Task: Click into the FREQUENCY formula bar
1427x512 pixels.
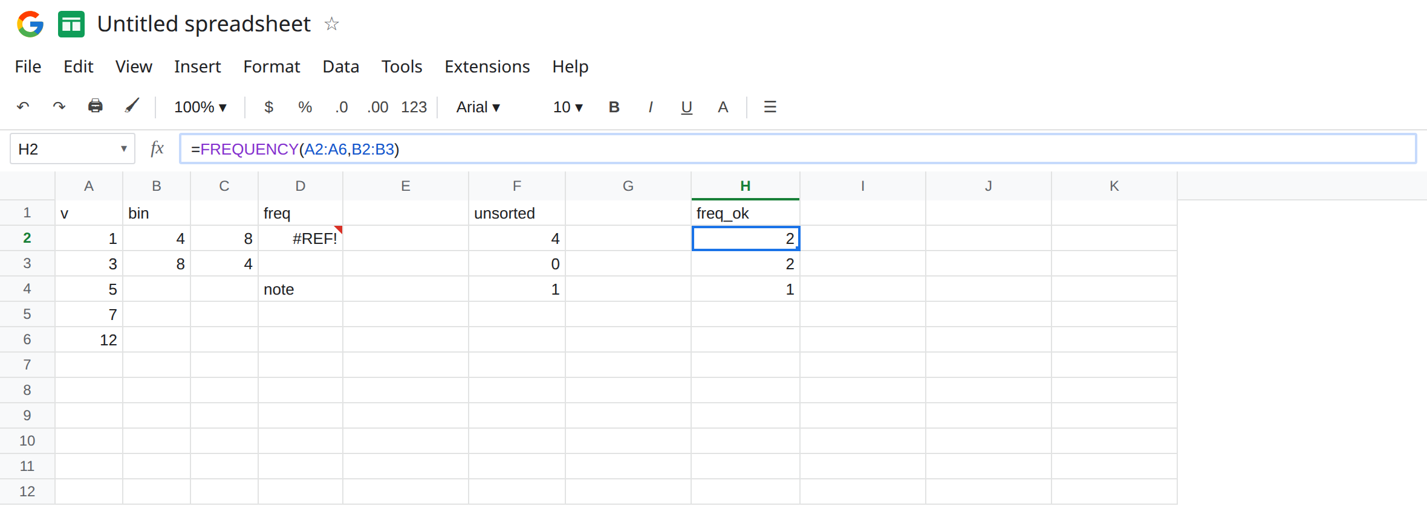Action: point(798,149)
